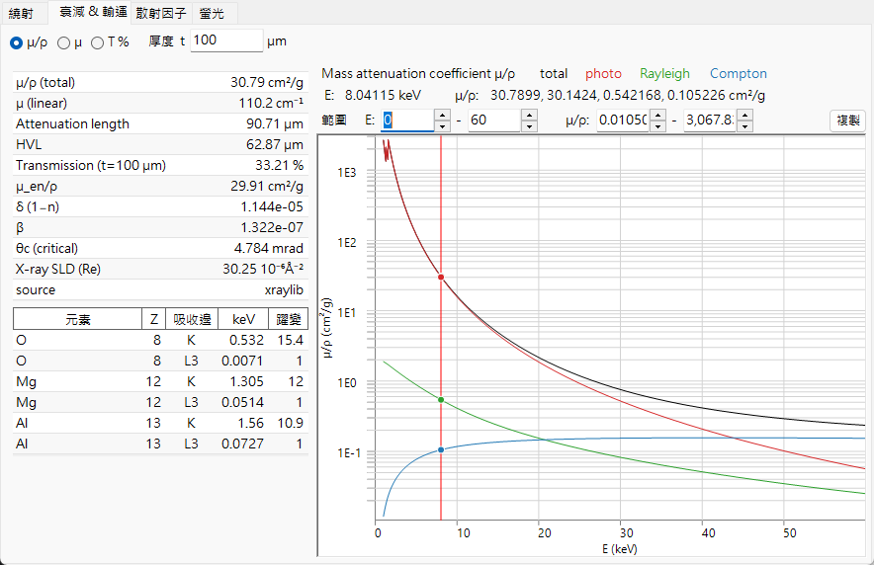Increase E range minimum with up arrow

pos(442,115)
